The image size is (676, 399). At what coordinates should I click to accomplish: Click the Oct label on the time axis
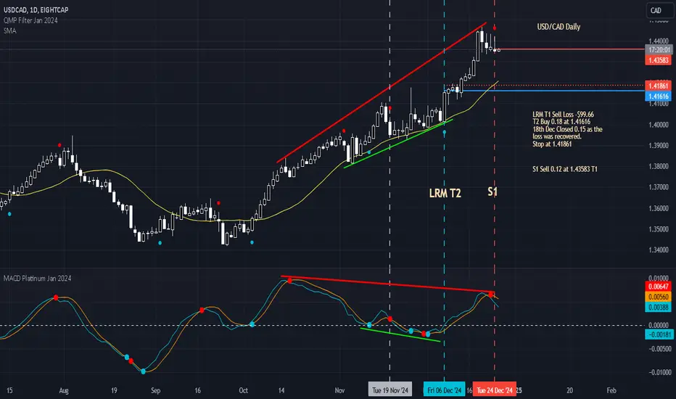click(x=243, y=390)
